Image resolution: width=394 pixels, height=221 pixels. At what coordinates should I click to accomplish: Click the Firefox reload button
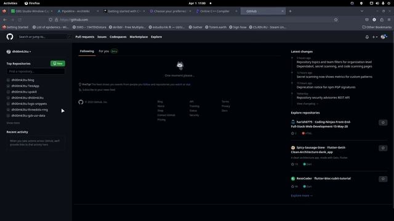[20, 20]
